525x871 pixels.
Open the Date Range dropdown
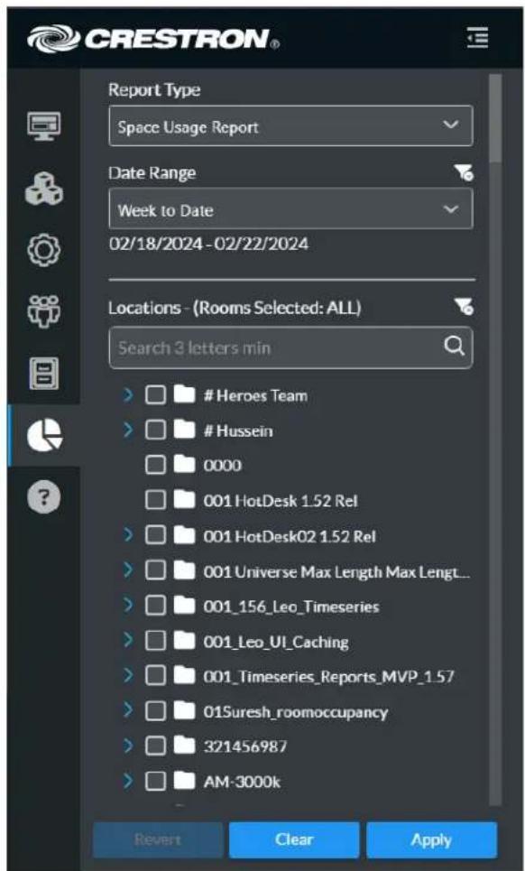(x=290, y=208)
